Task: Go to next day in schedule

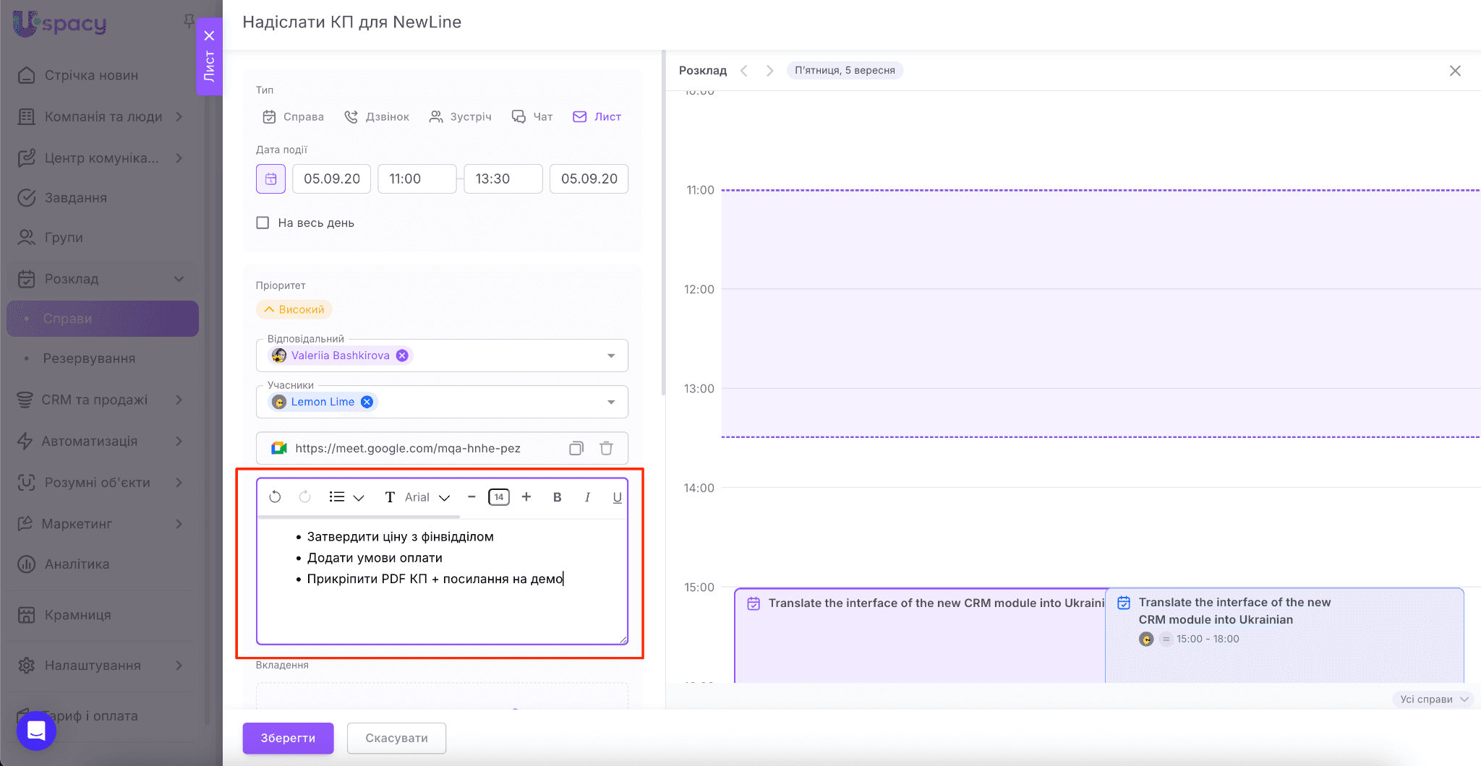Action: point(769,71)
